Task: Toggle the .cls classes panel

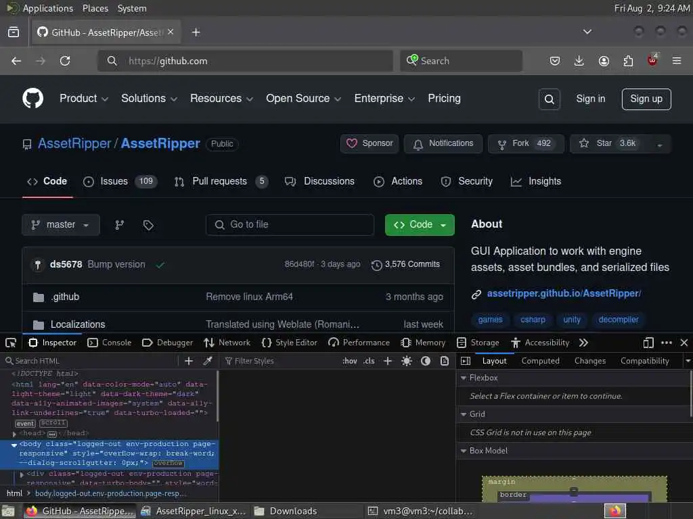Action: coord(369,361)
